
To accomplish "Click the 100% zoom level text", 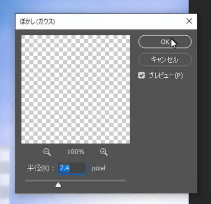I will (x=76, y=152).
